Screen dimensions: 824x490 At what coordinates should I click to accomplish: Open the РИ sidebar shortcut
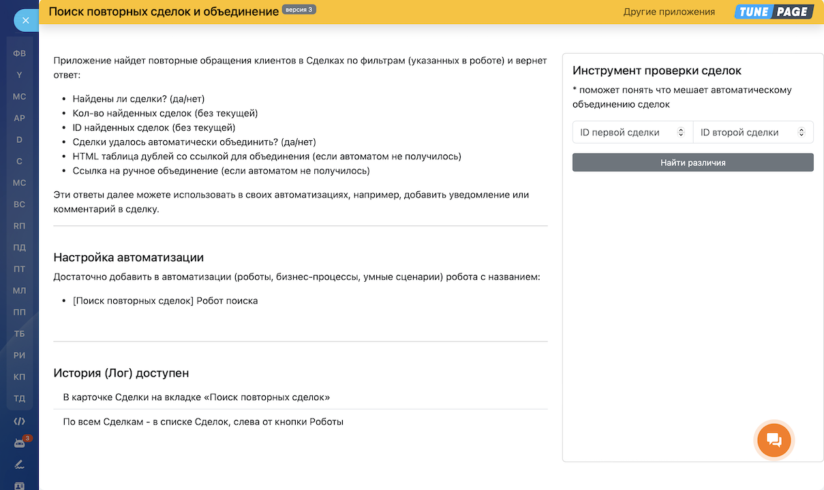pyautogui.click(x=19, y=355)
